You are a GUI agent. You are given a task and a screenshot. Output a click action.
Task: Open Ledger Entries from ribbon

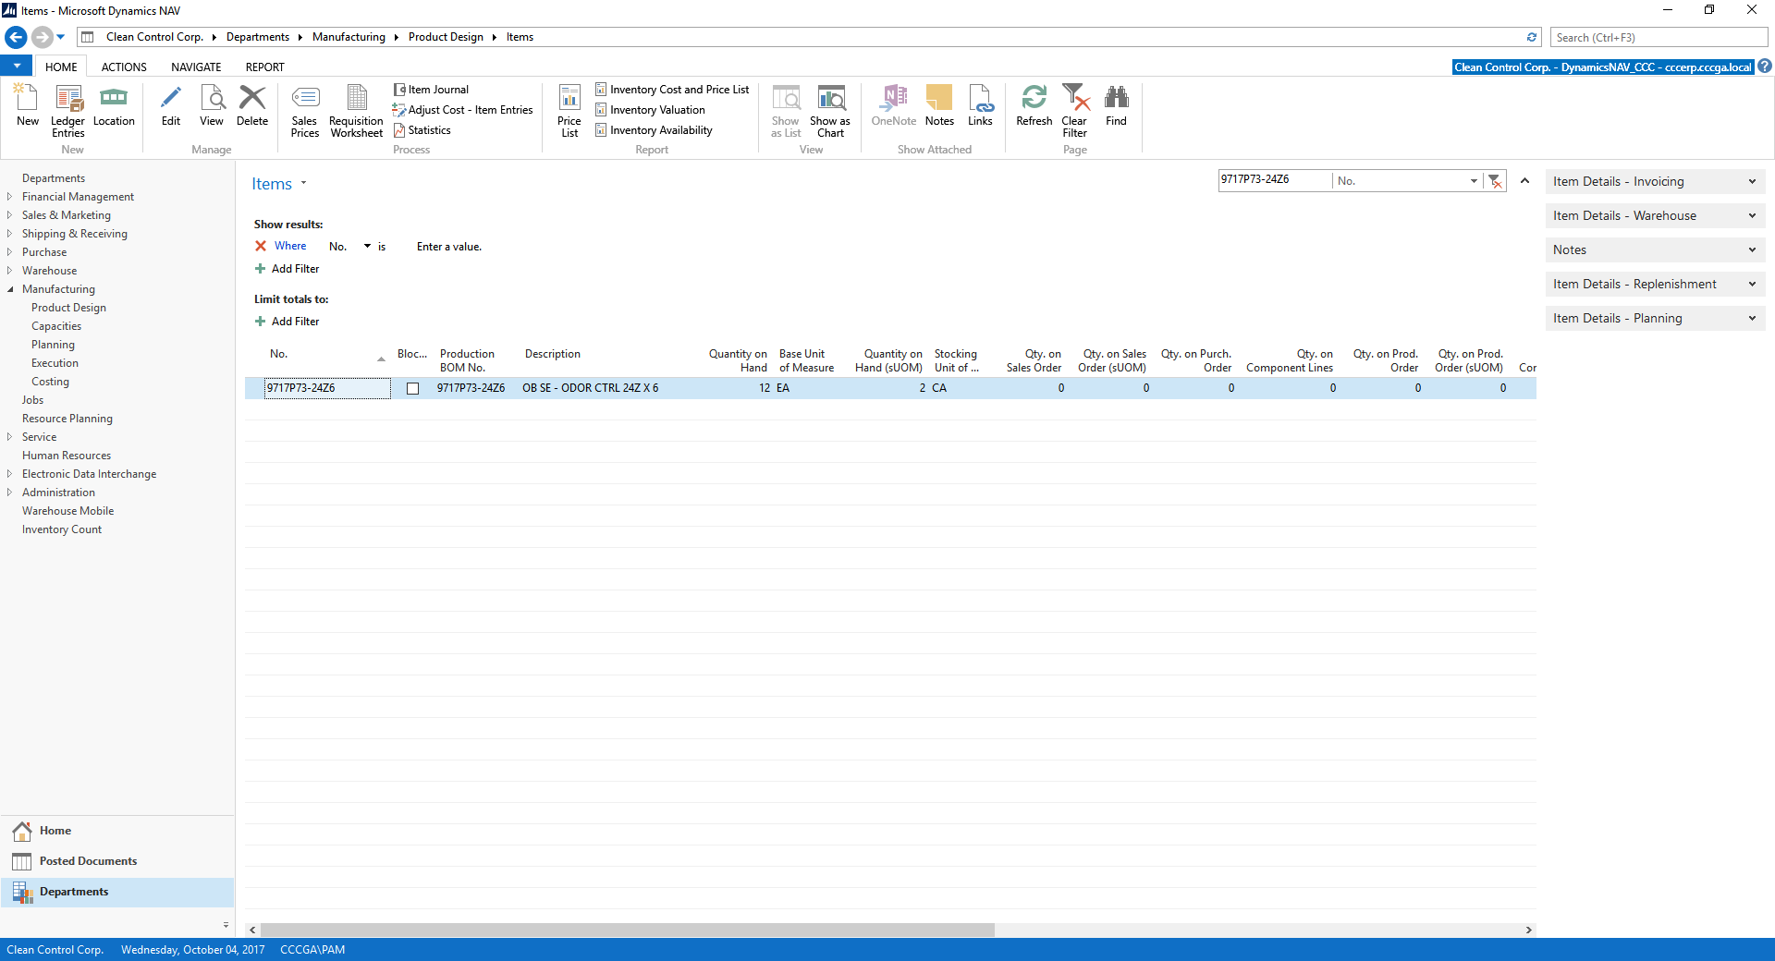coord(67,111)
